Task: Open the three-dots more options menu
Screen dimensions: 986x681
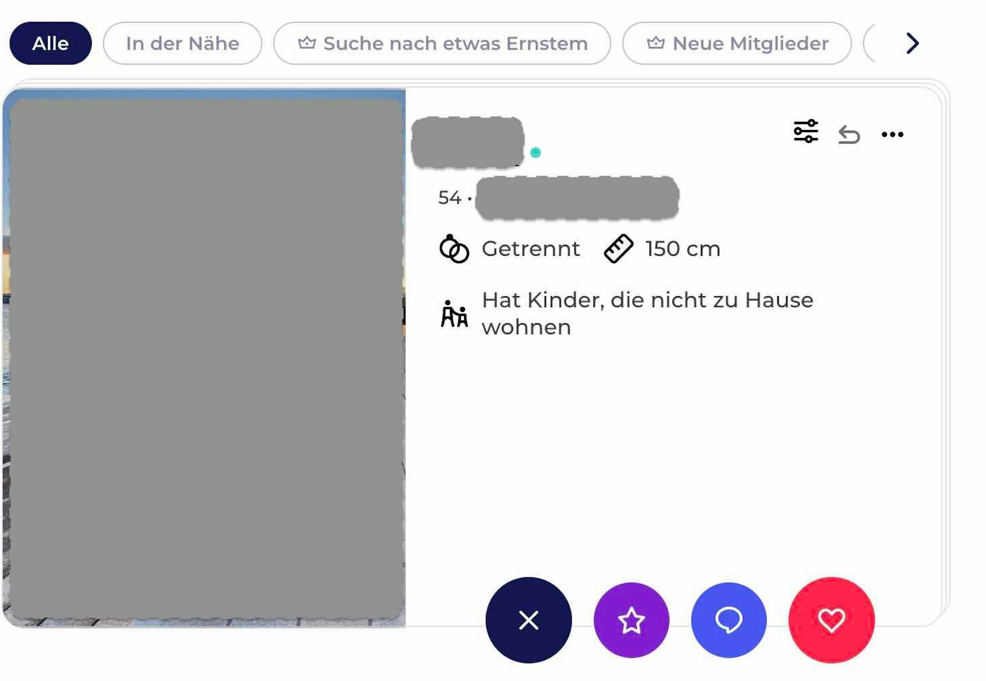Action: click(892, 134)
